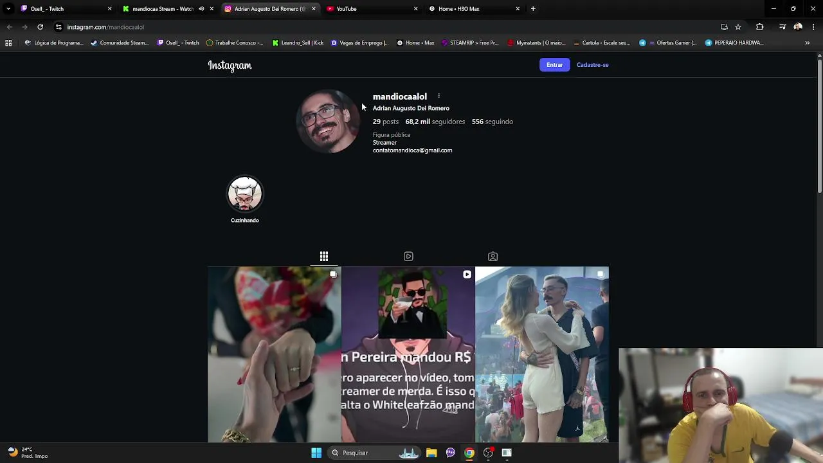Click the site info icon in address bar
Screen dimensions: 823x463
59,27
